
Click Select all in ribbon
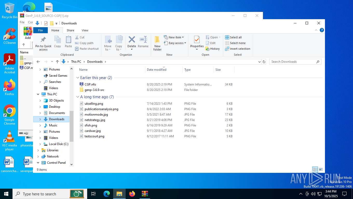(233, 37)
